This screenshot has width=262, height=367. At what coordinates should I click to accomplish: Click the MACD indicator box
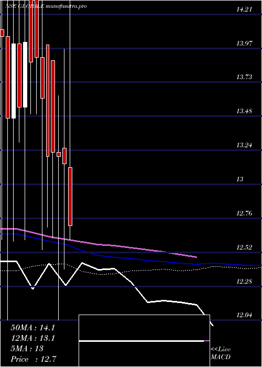pyautogui.click(x=144, y=341)
